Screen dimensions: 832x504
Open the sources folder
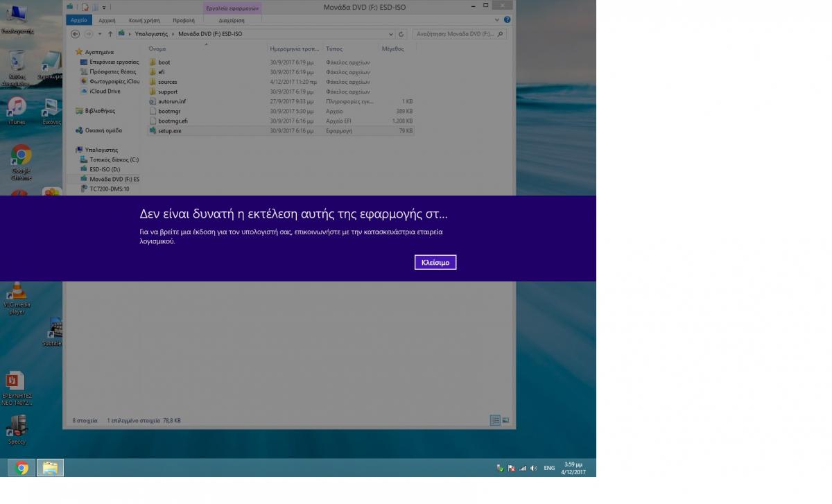[167, 82]
